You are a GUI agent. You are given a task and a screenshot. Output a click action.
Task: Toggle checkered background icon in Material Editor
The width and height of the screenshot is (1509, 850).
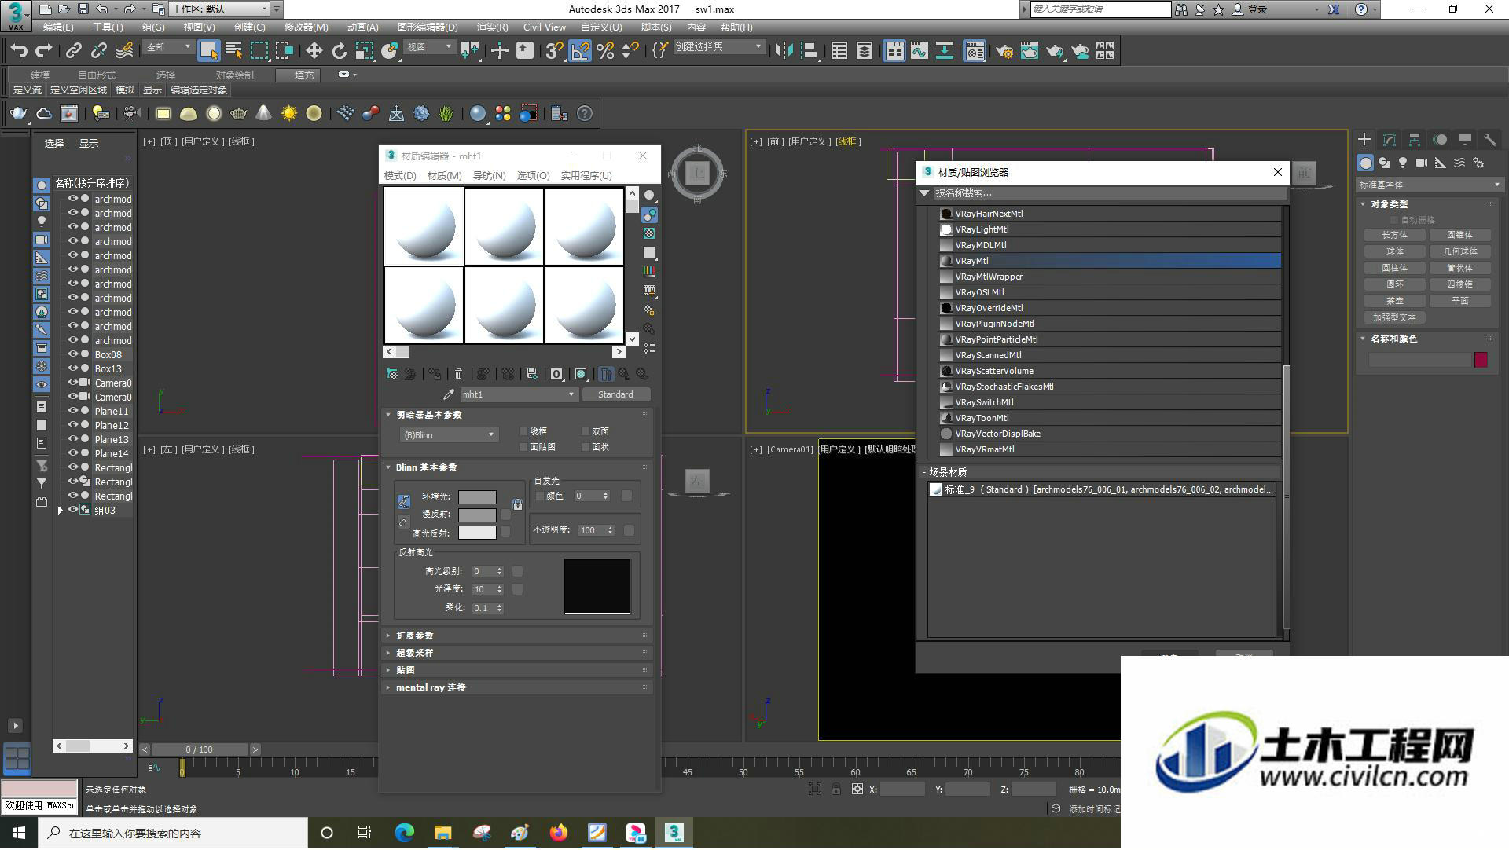649,233
